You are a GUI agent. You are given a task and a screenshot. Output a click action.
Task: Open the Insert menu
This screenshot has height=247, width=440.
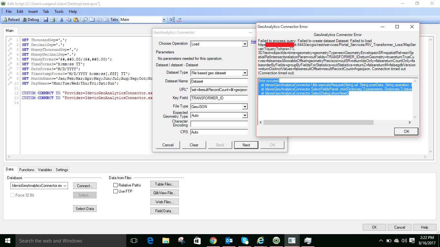pyautogui.click(x=33, y=11)
